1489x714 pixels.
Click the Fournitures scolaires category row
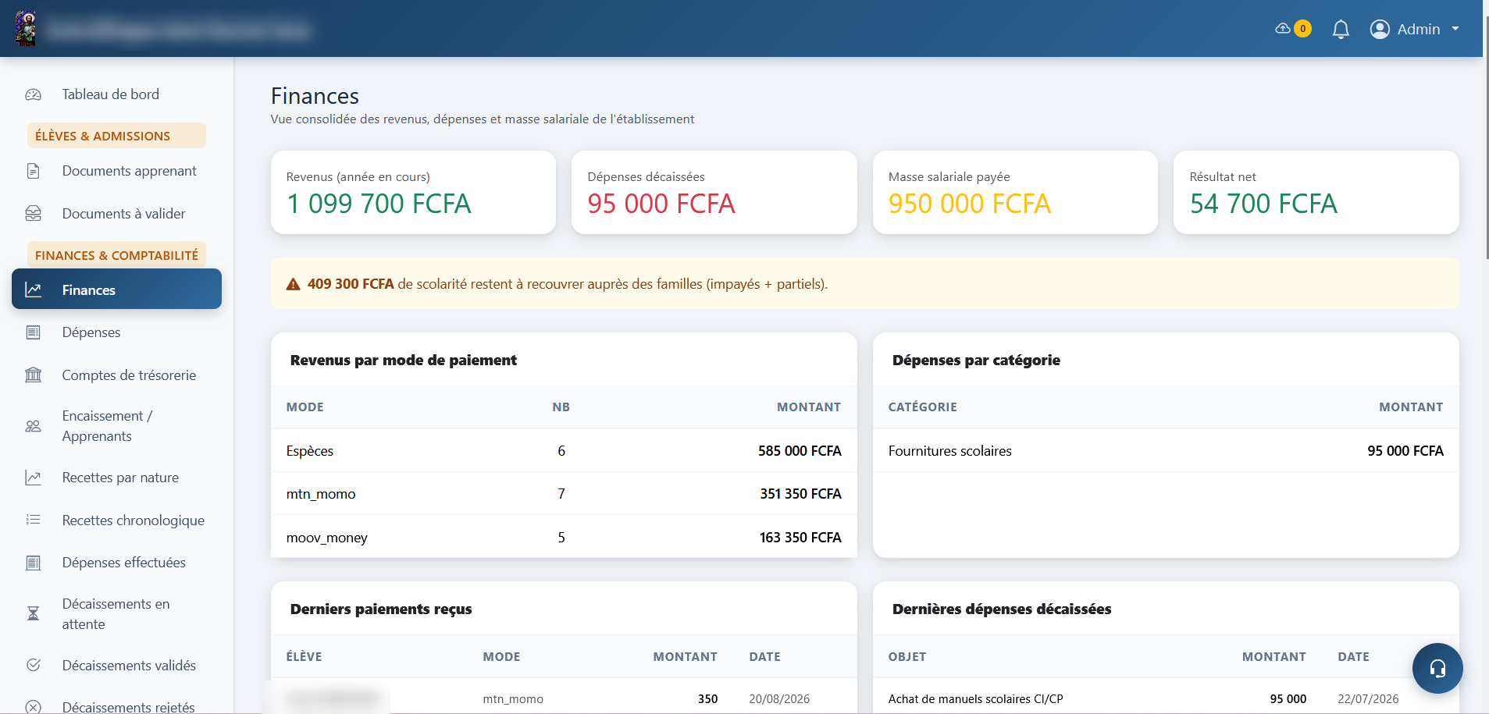click(x=1166, y=451)
